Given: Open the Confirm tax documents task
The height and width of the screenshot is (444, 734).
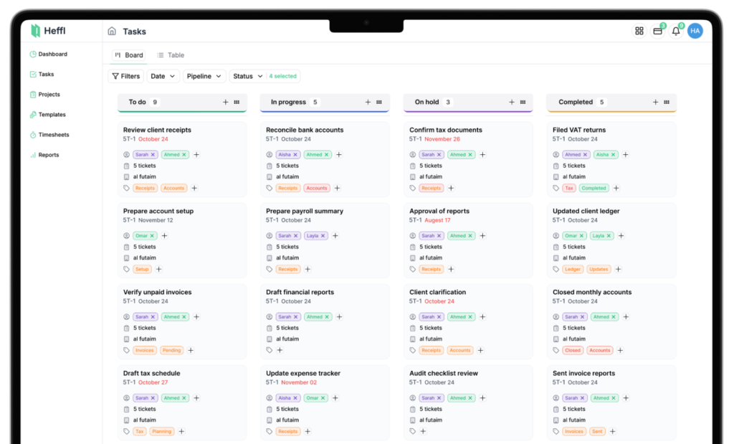Looking at the screenshot, I should (446, 130).
